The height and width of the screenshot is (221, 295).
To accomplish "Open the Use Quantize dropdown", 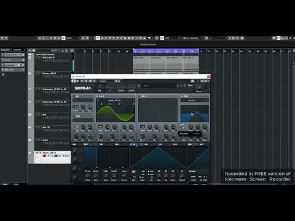I will point(192,38).
